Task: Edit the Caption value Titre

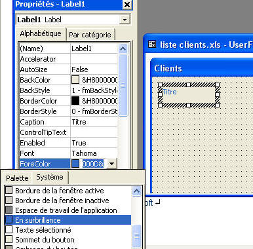Action: [x=94, y=122]
